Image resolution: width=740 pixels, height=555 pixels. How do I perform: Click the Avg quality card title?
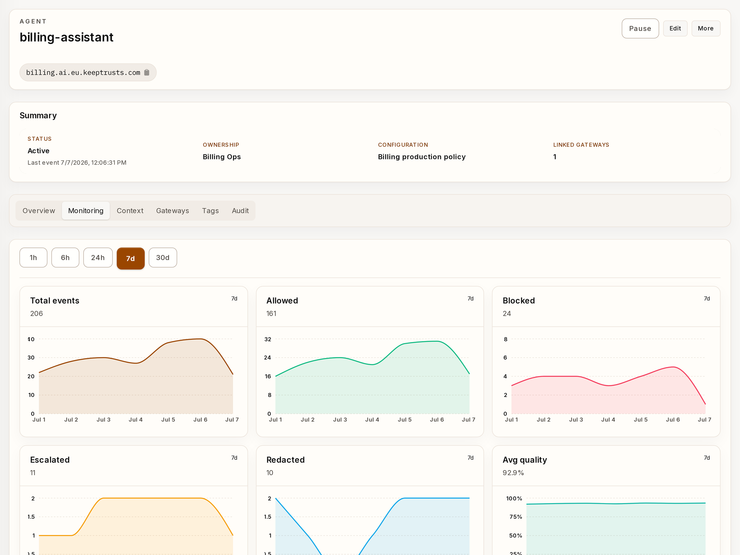[525, 460]
